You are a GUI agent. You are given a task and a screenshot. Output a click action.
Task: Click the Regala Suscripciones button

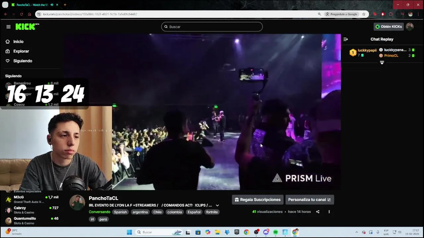tap(258, 200)
